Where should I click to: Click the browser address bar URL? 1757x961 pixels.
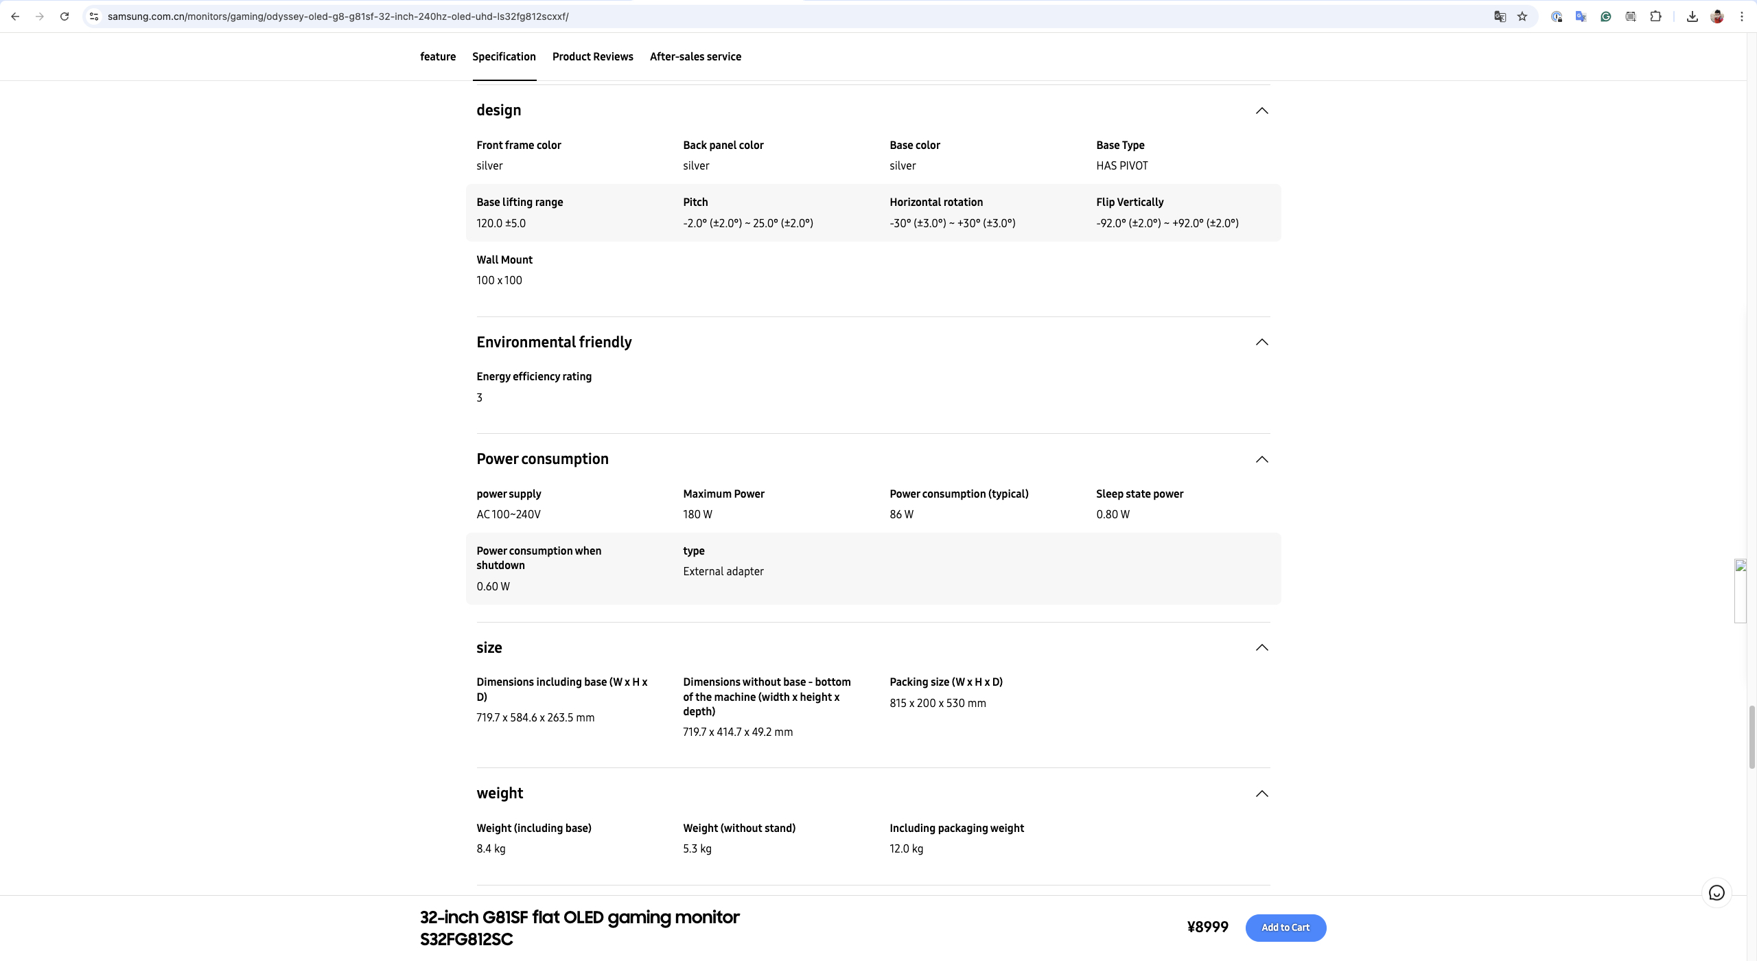[338, 16]
